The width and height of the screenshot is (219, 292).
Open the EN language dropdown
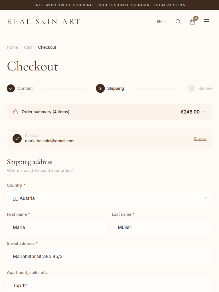pos(161,22)
